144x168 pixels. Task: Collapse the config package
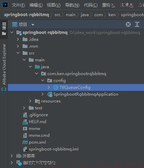(43, 81)
